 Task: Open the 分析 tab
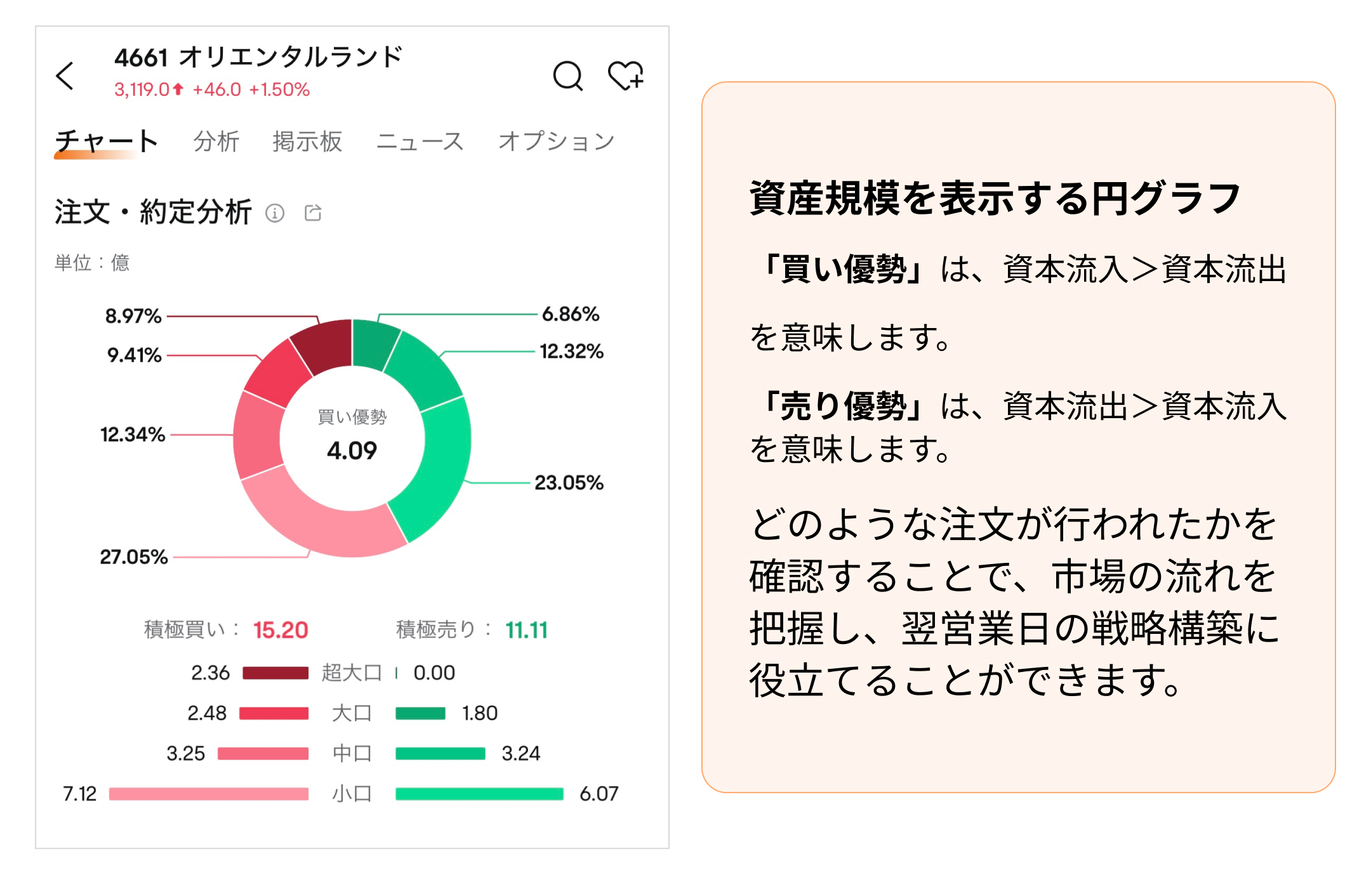point(216,141)
